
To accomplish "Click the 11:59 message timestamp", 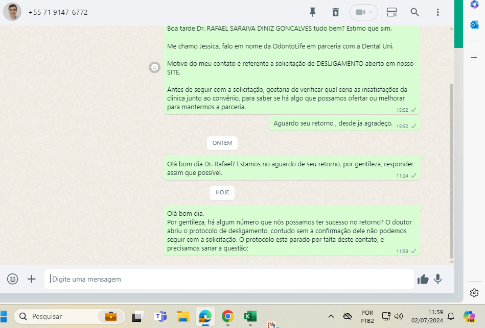I will [x=402, y=251].
